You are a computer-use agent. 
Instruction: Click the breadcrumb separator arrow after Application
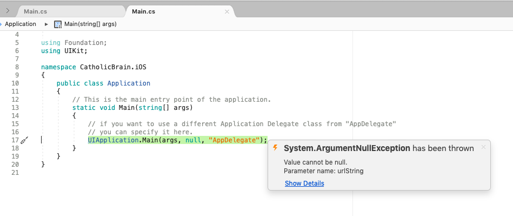pos(46,24)
